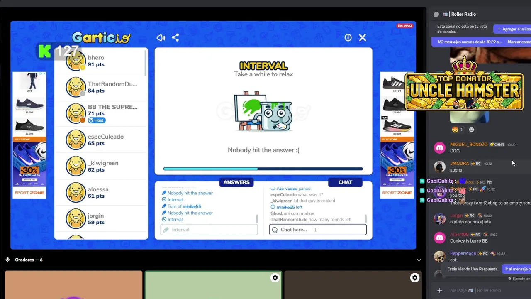Close the Gartic.io room with X
Viewport: 531px width, 299px height.
tap(363, 38)
